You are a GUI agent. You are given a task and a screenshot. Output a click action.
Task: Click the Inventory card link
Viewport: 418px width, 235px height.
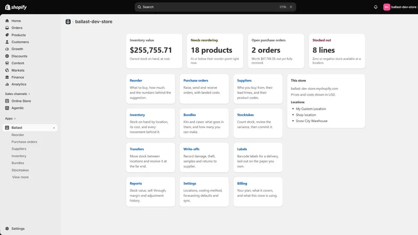click(x=137, y=115)
